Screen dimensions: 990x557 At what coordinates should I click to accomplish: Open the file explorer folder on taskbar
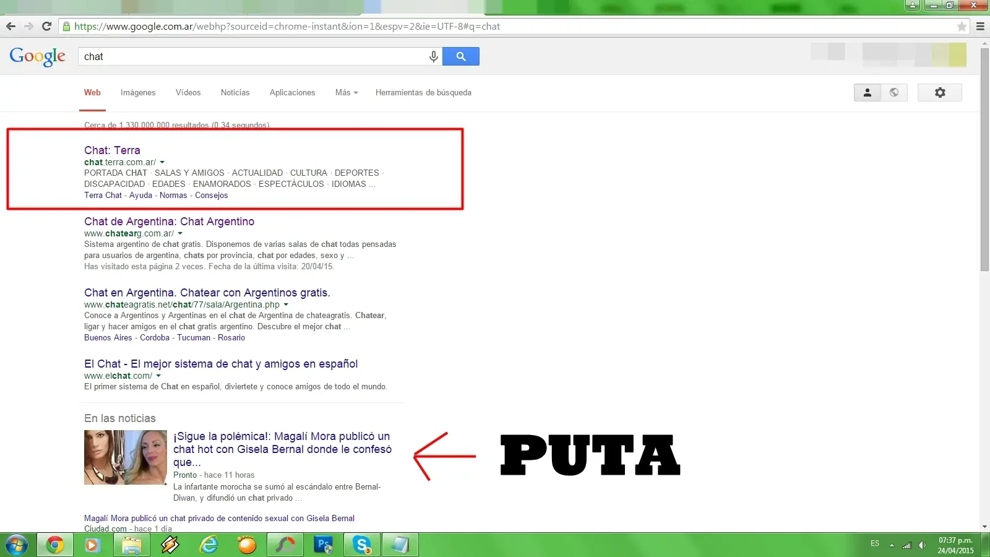(x=132, y=545)
